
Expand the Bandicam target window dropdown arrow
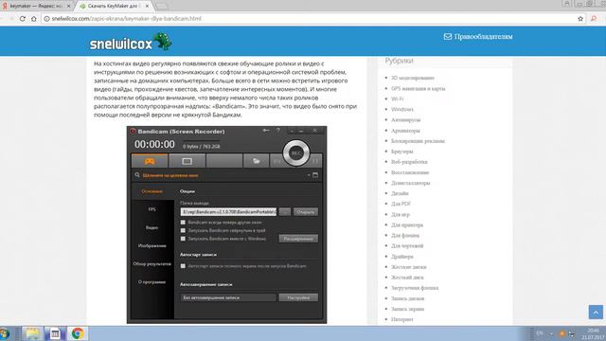pos(309,175)
